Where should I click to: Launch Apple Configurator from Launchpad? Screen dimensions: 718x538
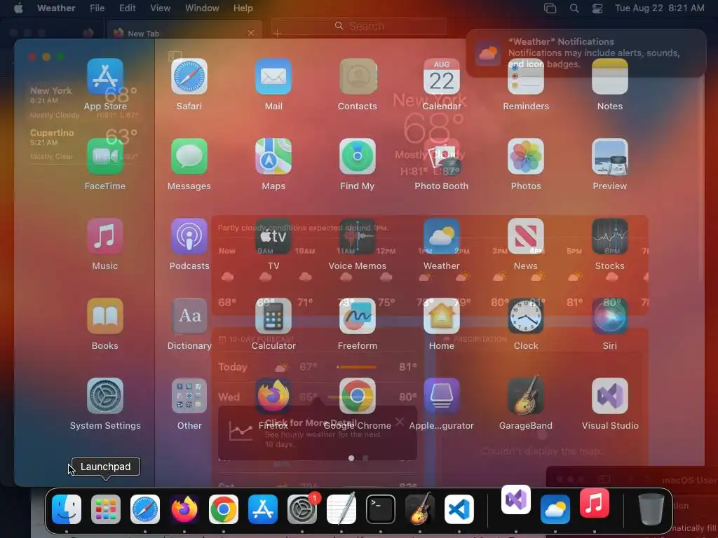pos(442,396)
